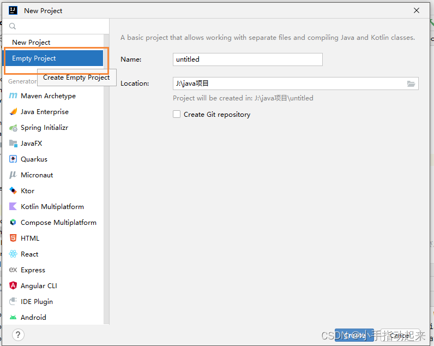This screenshot has width=434, height=346.
Task: Click the Kotlin Multiplatform K icon
Action: (x=13, y=207)
